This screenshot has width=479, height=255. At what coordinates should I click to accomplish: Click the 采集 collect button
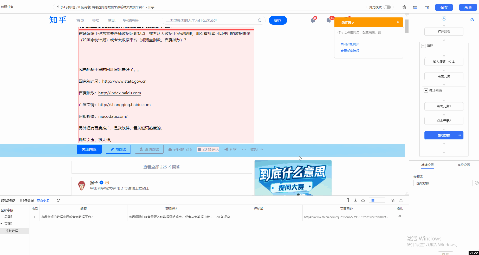coord(468,7)
